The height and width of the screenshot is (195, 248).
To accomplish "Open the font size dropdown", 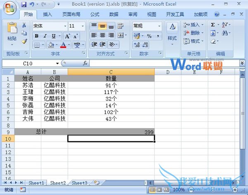I will 83,26.
